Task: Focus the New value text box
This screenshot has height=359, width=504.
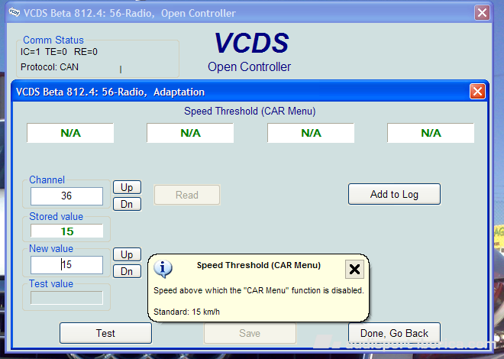Action: [x=66, y=265]
